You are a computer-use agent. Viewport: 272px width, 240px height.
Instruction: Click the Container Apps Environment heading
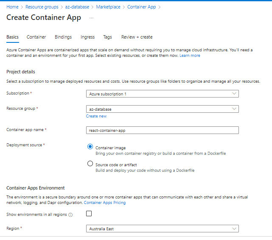[35, 188]
